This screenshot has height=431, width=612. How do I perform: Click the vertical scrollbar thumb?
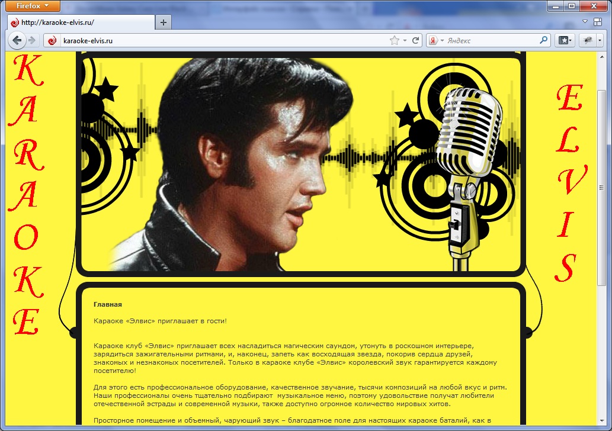(601, 187)
